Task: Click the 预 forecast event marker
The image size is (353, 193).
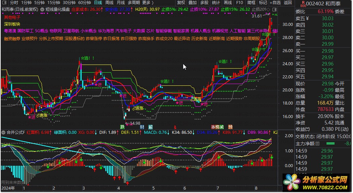Action: click(230, 127)
